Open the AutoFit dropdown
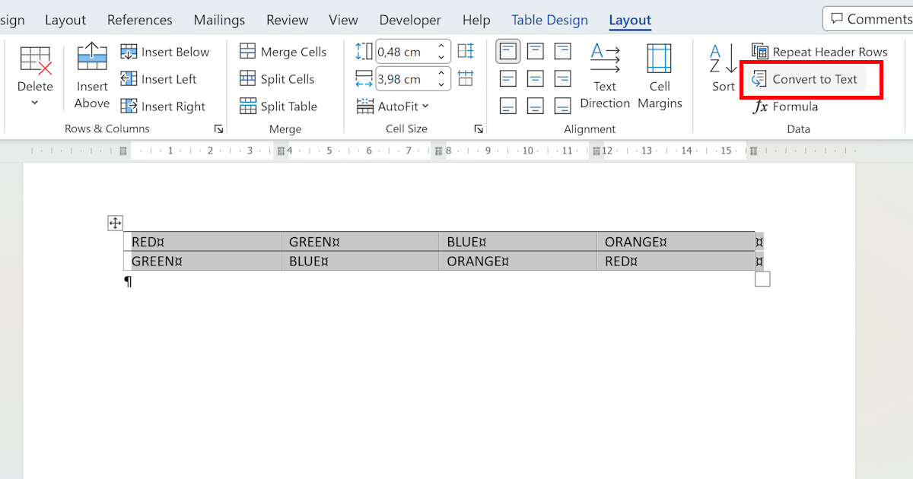Screen dimensions: 913x479 (x=395, y=106)
